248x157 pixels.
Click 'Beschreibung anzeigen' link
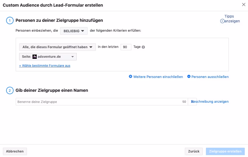tap(210, 102)
